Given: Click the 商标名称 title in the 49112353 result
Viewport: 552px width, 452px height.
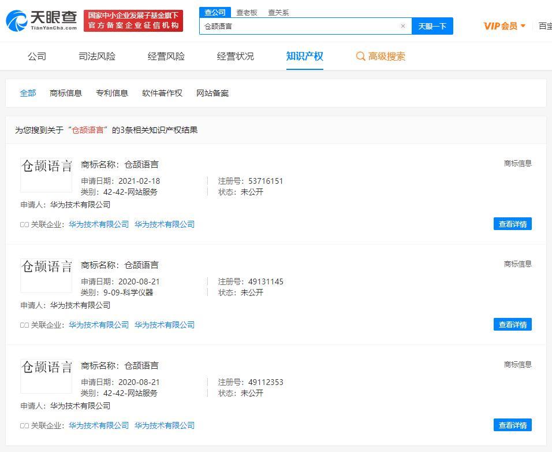Looking at the screenshot, I should 120,366.
